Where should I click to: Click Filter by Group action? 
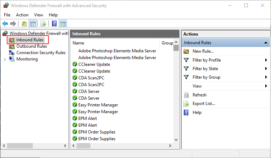pos(207,77)
